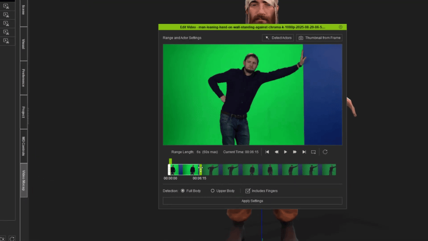Open the Project side tab
Image resolution: width=428 pixels, height=241 pixels.
pos(23,112)
